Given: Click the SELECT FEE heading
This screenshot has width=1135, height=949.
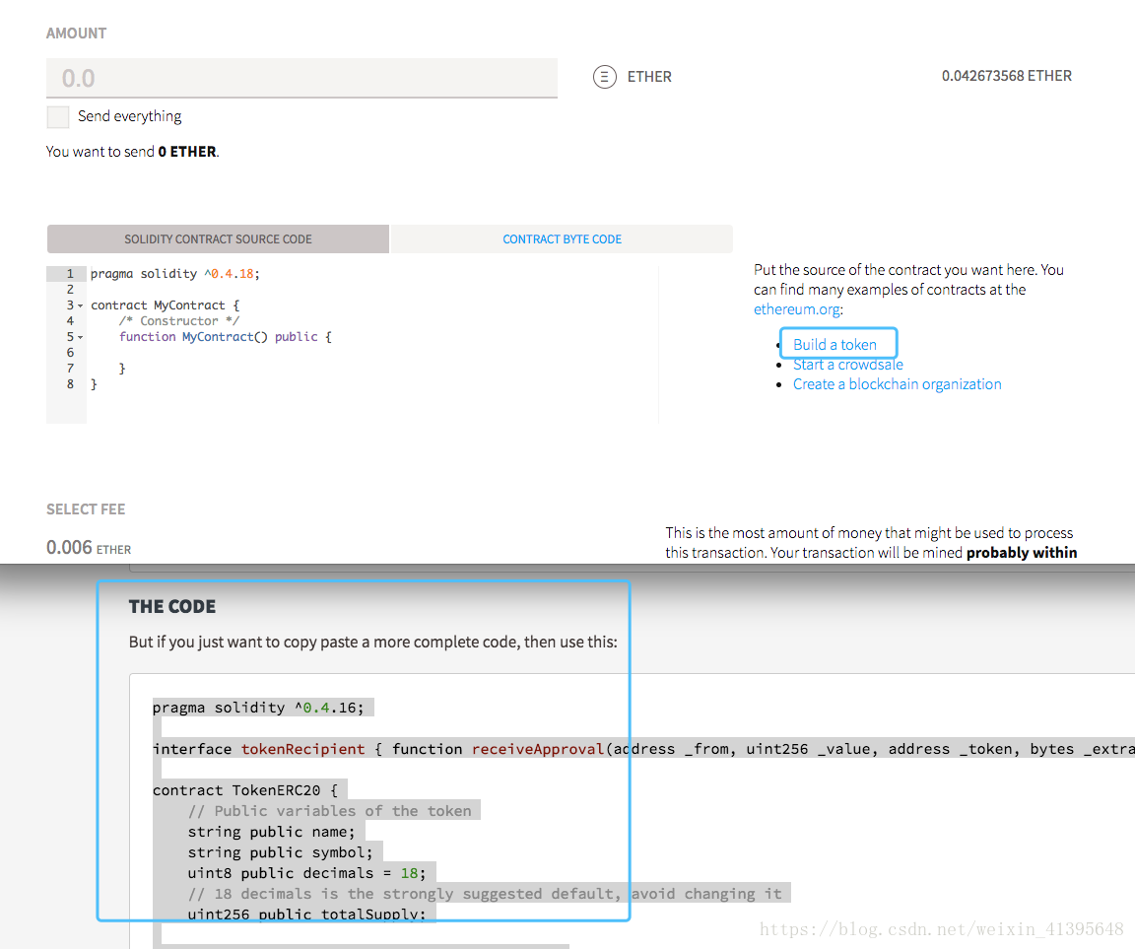Looking at the screenshot, I should (86, 509).
